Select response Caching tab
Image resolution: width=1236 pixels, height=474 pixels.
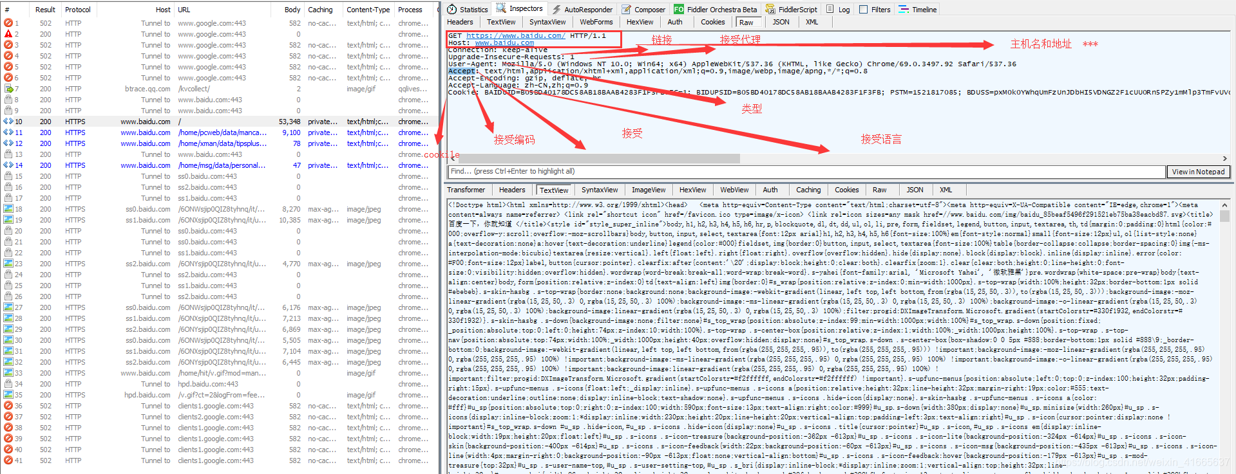click(x=808, y=190)
